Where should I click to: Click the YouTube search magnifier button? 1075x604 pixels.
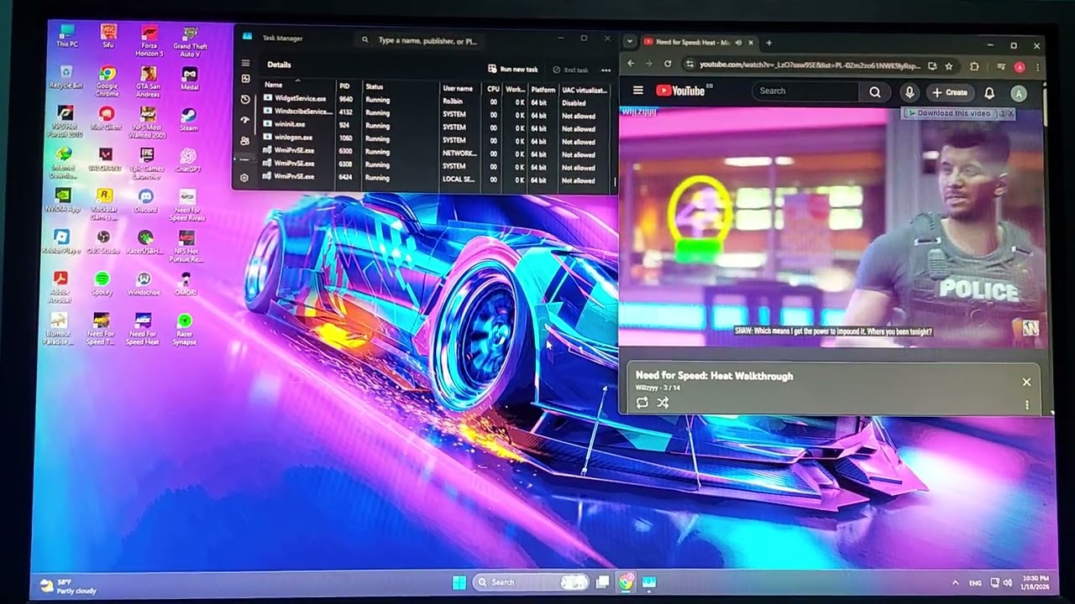pyautogui.click(x=875, y=92)
